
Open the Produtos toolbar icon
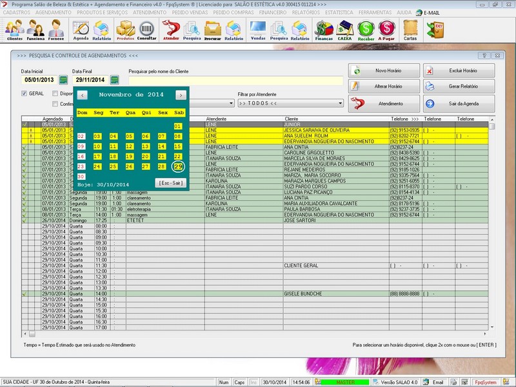(x=125, y=29)
